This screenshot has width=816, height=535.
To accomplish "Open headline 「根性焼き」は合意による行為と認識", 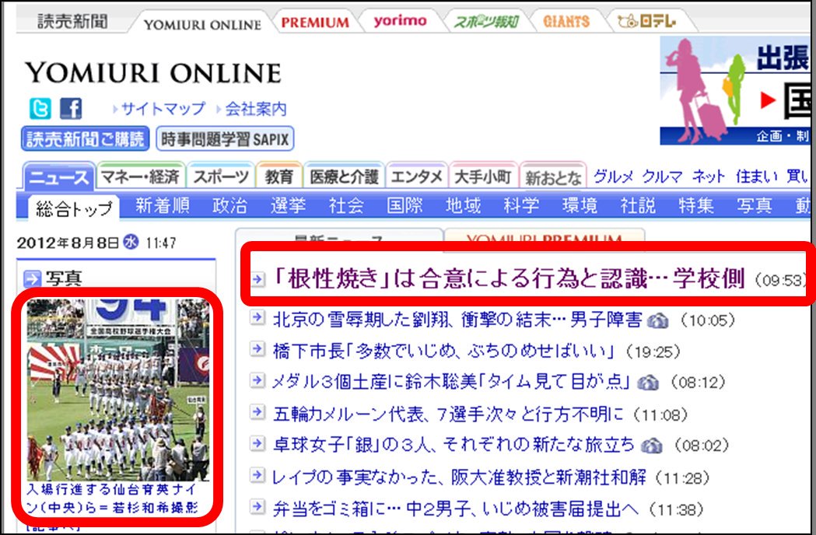I will coord(510,279).
